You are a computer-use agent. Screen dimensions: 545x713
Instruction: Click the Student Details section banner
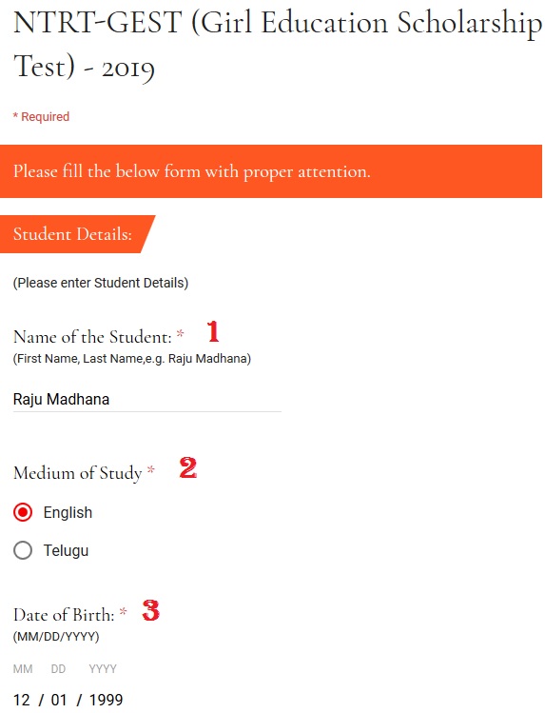78,234
